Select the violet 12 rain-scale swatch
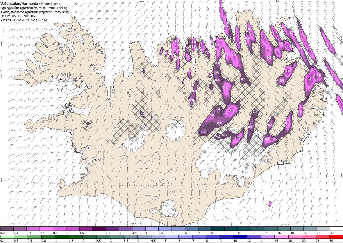Image resolution: width=343 pixels, height=243 pixels. click(254, 237)
